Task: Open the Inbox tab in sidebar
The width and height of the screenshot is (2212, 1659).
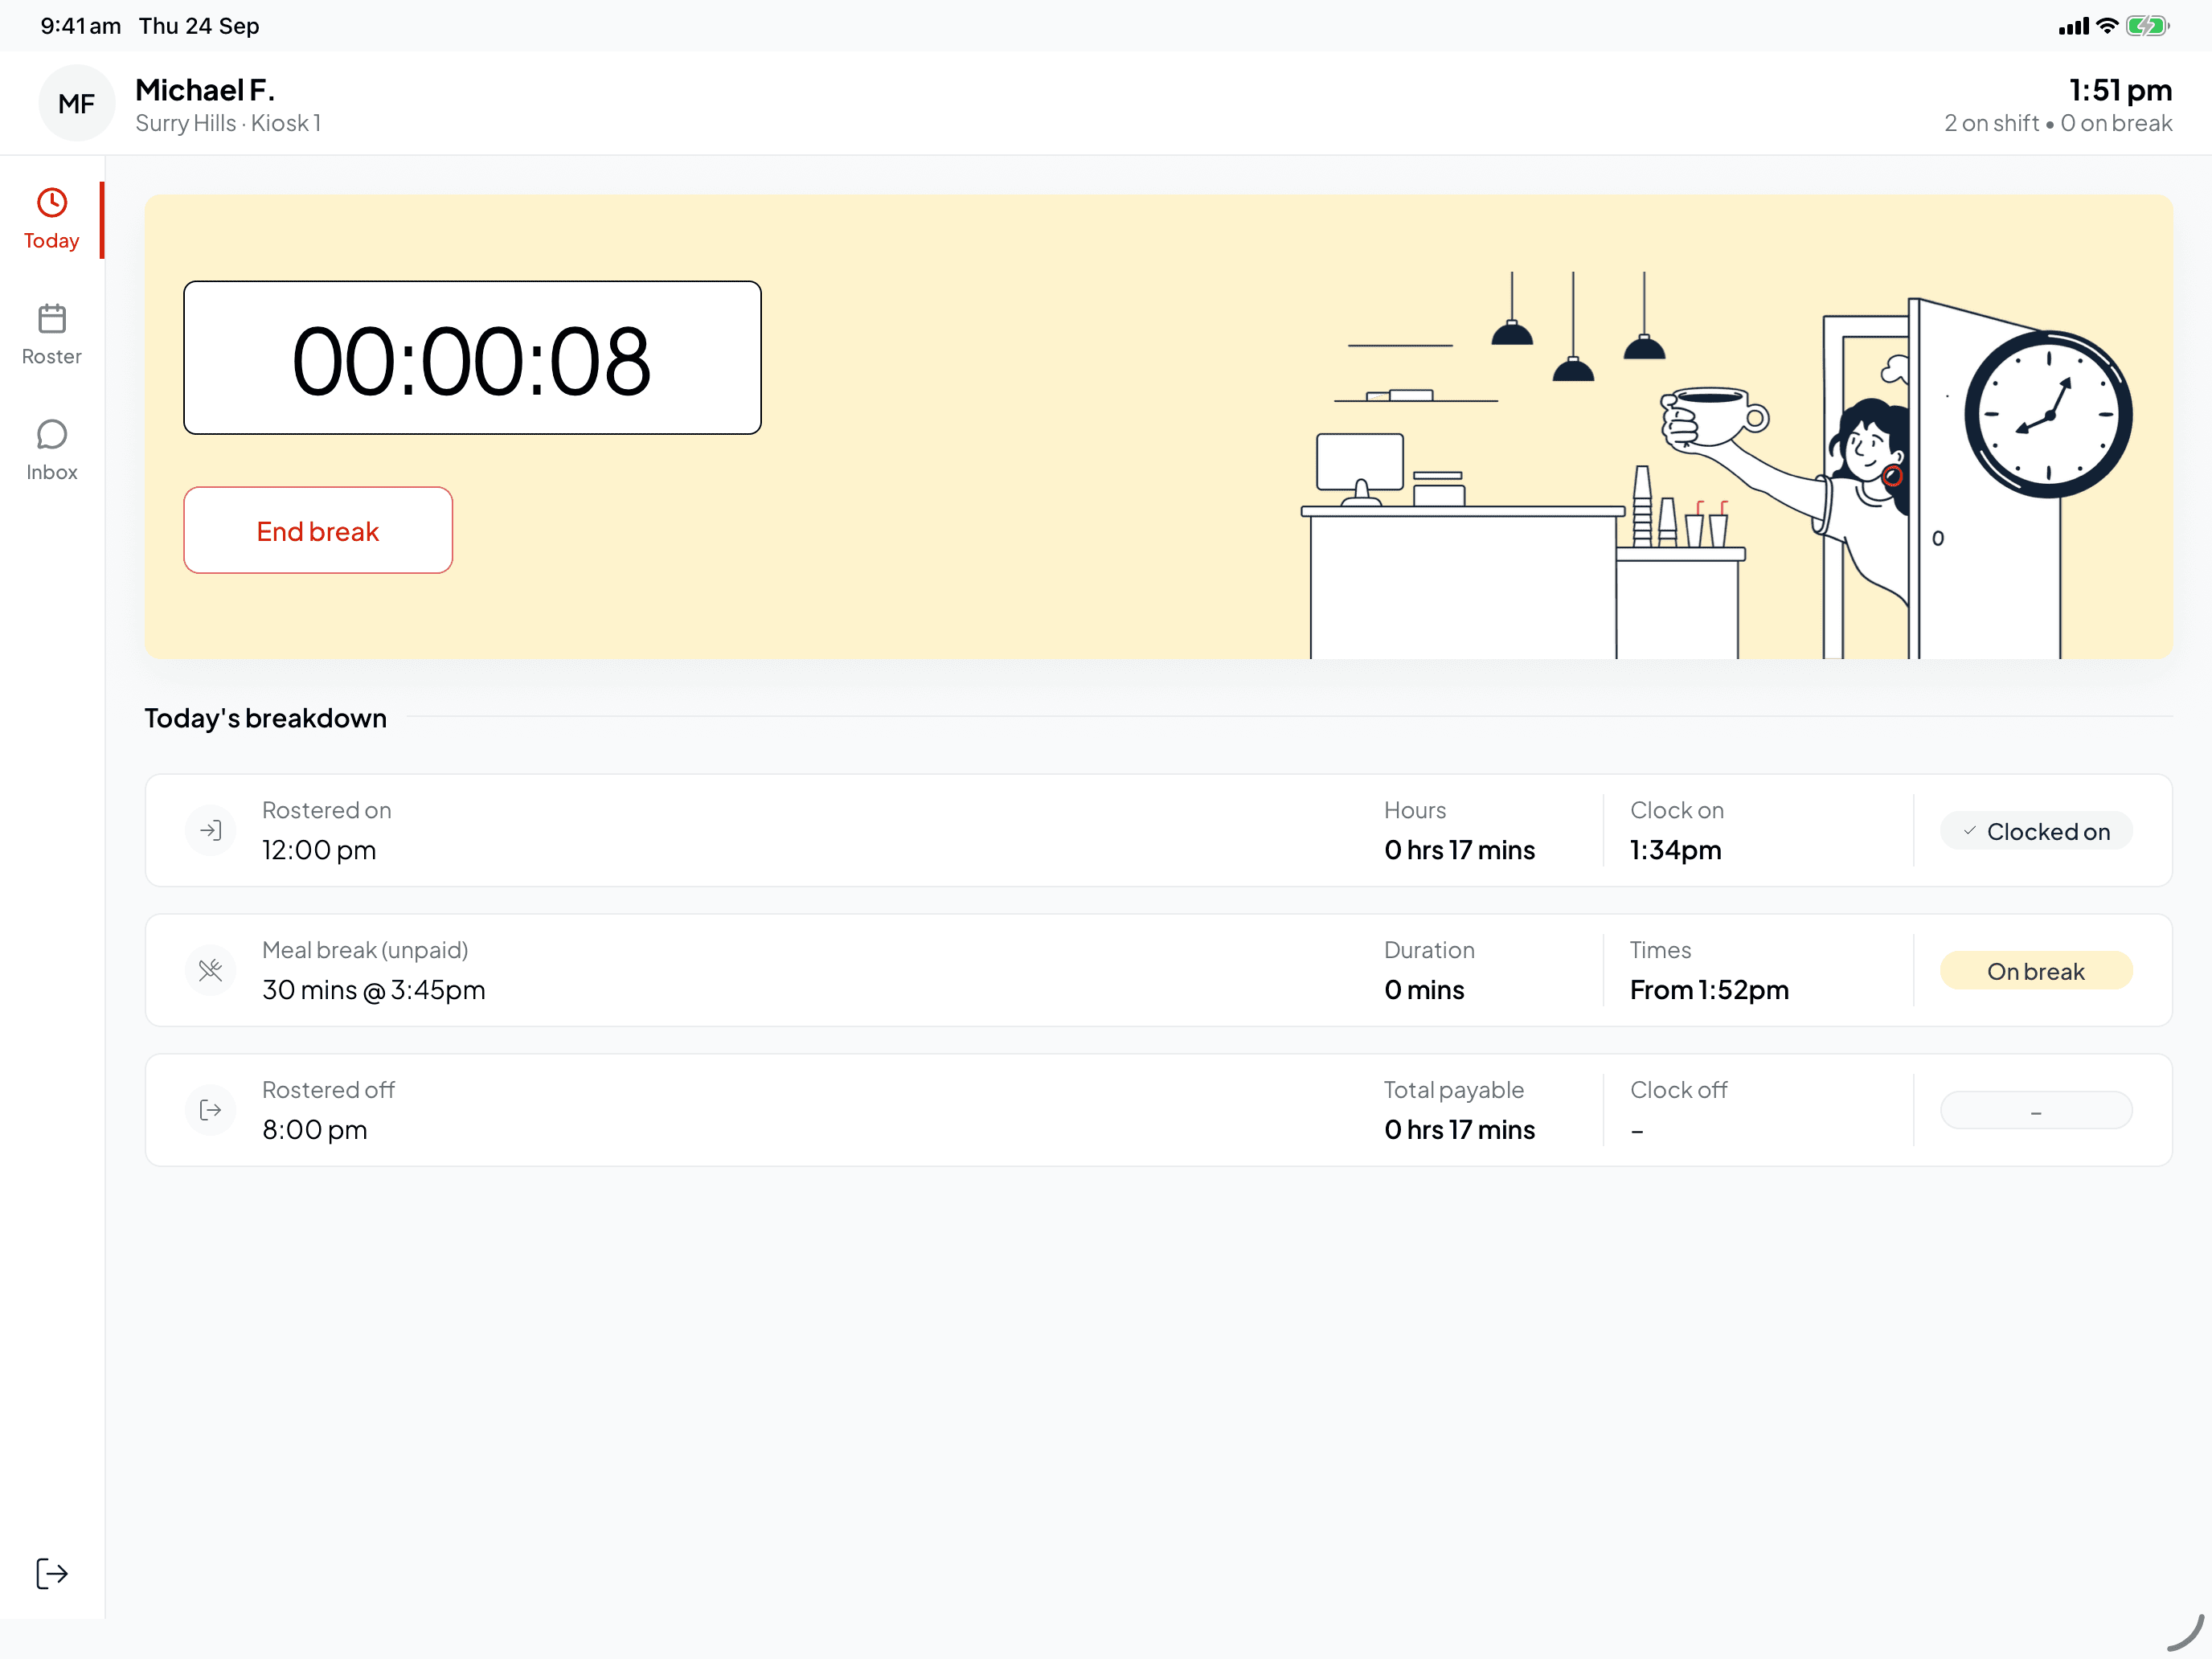Action: [51, 451]
